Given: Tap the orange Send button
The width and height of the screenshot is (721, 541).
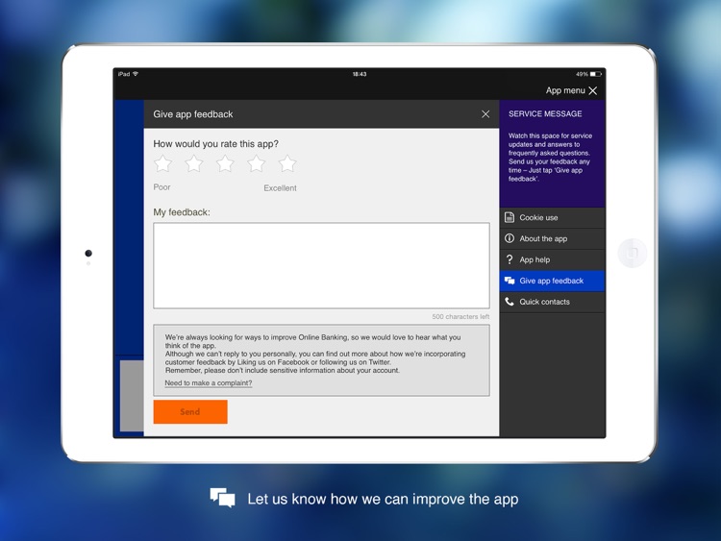Looking at the screenshot, I should (x=190, y=411).
